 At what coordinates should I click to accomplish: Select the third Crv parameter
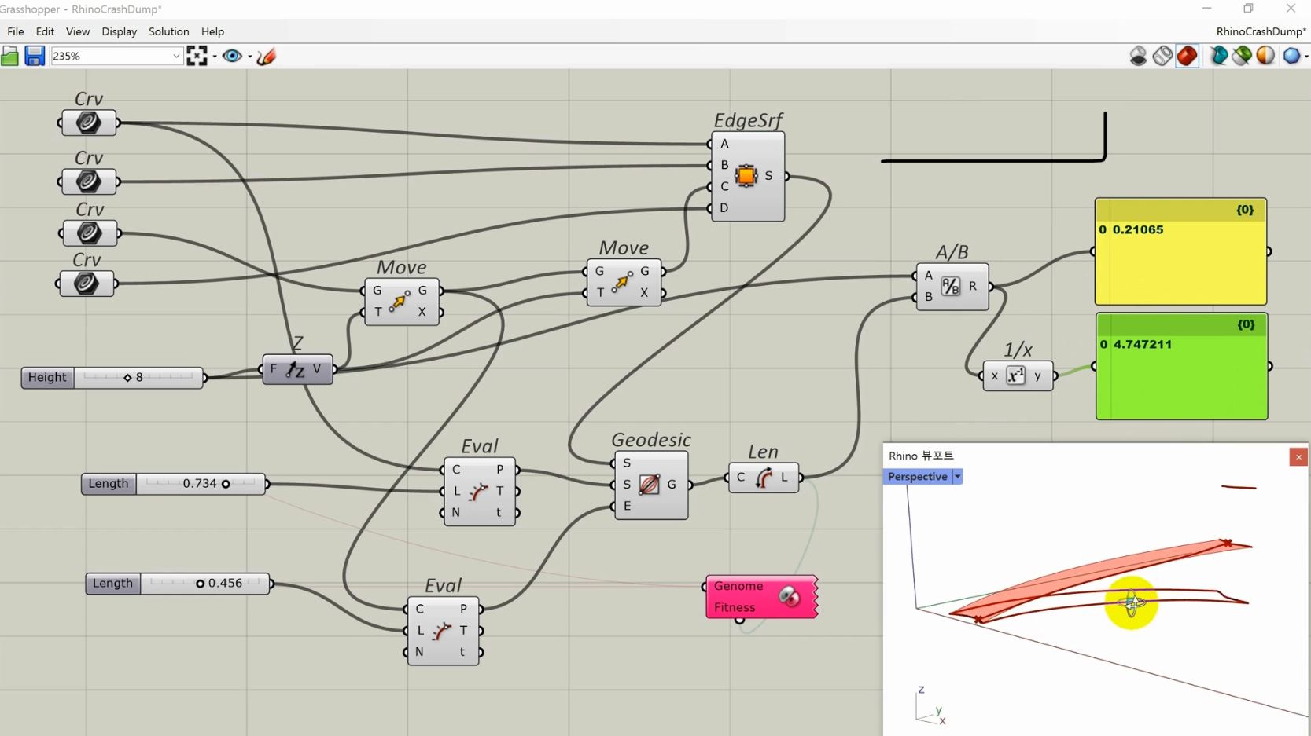(x=88, y=233)
